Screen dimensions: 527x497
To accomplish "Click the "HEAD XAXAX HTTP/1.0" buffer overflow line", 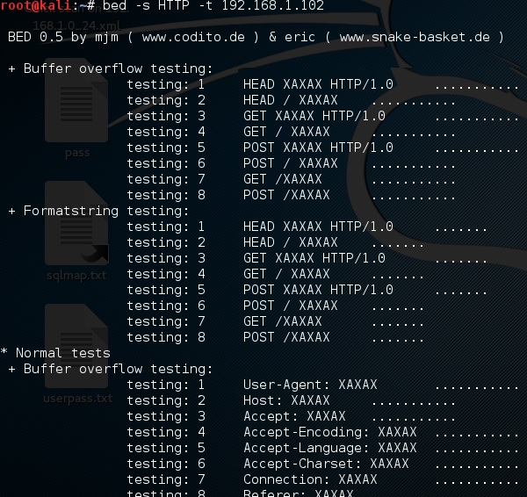I will pyautogui.click(x=318, y=84).
